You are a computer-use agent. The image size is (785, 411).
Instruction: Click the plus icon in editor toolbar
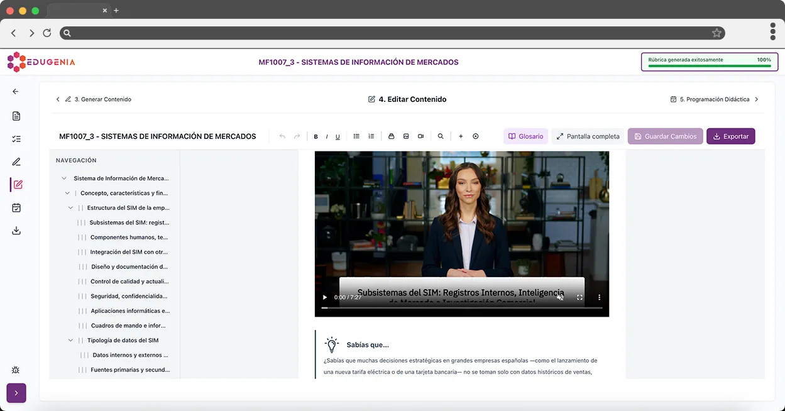pos(461,136)
